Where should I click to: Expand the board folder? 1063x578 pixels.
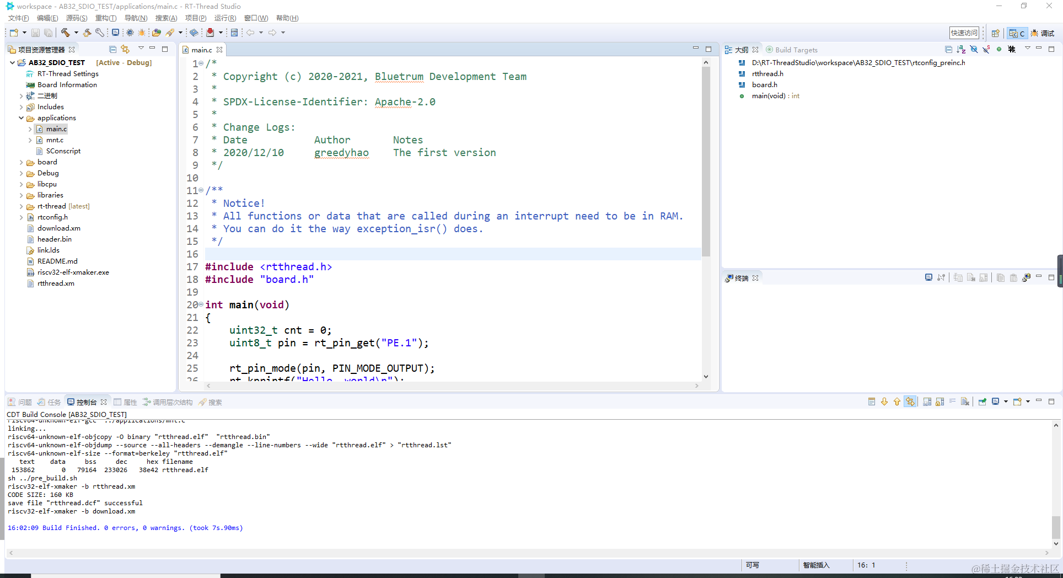coord(21,162)
